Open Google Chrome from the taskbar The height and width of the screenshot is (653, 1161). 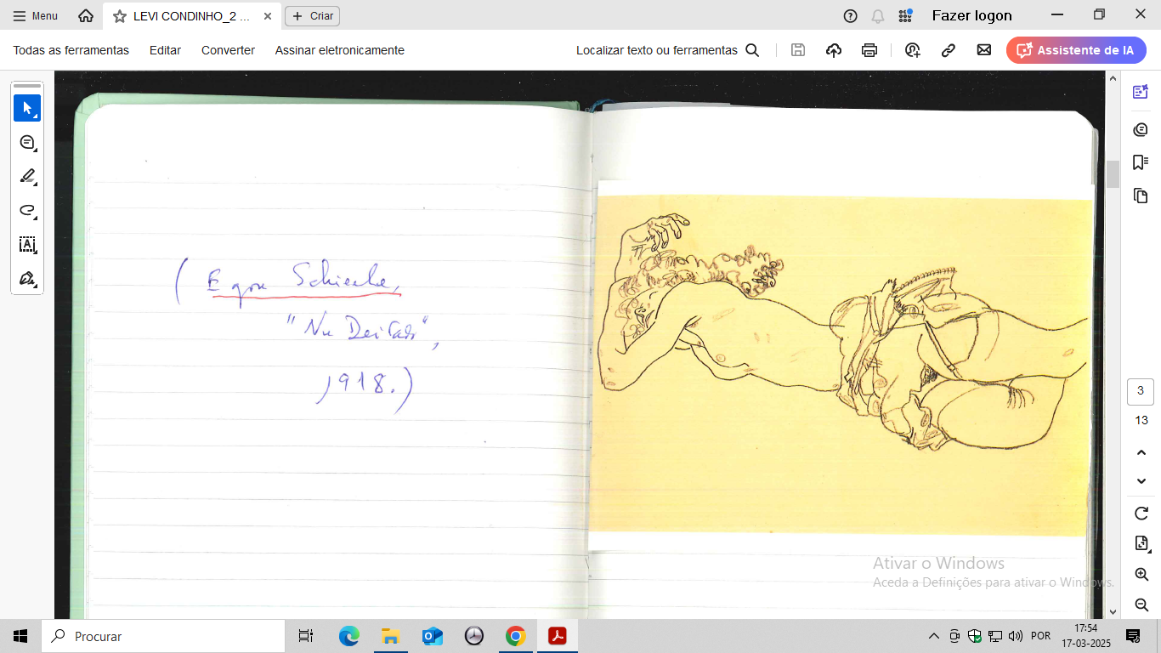click(x=515, y=636)
